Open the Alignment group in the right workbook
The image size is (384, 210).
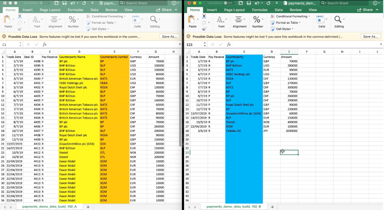(240, 21)
